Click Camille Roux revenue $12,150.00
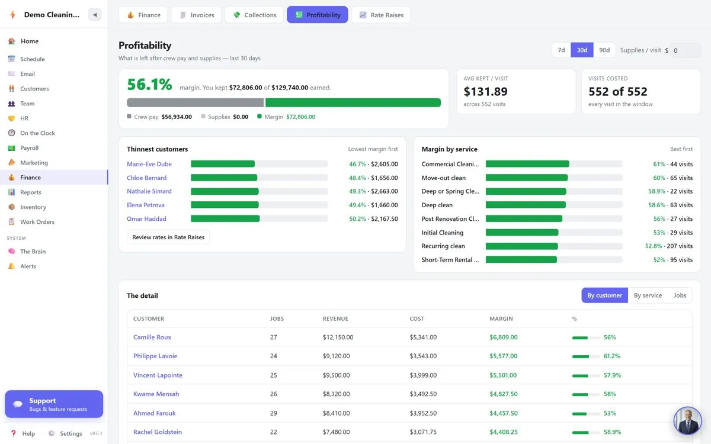Image resolution: width=711 pixels, height=444 pixels. (x=338, y=337)
